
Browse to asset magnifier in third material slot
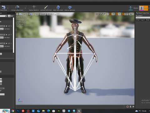point(9,43)
